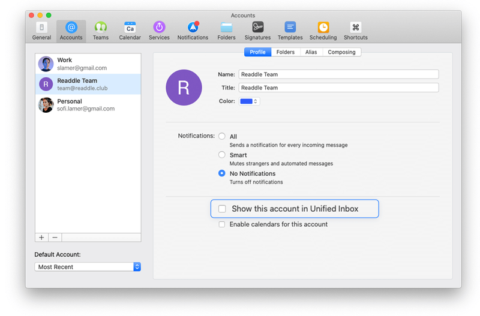Open the Services preferences pane
Image resolution: width=480 pixels, height=316 pixels.
click(x=159, y=31)
